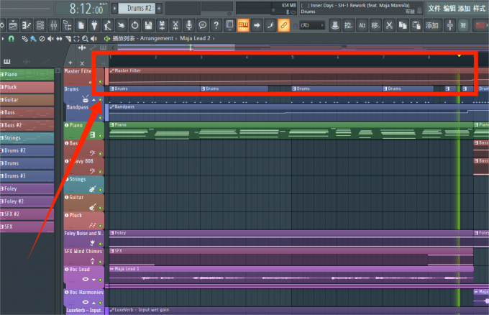Collapse the Drums track group arrow

point(94,100)
